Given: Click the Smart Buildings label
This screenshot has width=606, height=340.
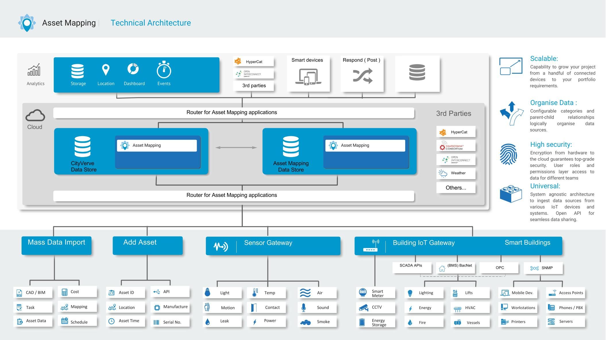Looking at the screenshot, I should (527, 243).
